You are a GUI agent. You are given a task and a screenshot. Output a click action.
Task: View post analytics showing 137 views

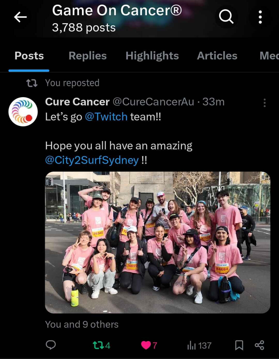coord(199,345)
